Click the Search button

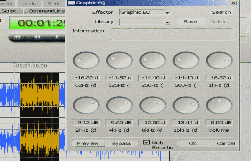click(x=221, y=12)
